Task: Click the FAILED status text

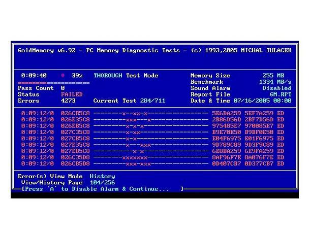Action: click(72, 94)
